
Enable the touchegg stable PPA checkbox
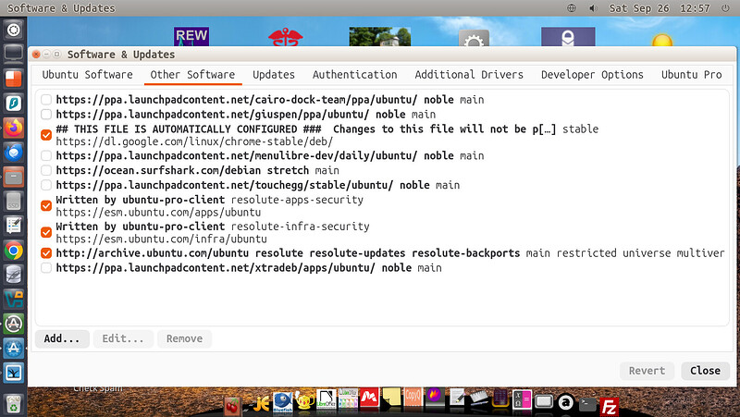tap(45, 185)
